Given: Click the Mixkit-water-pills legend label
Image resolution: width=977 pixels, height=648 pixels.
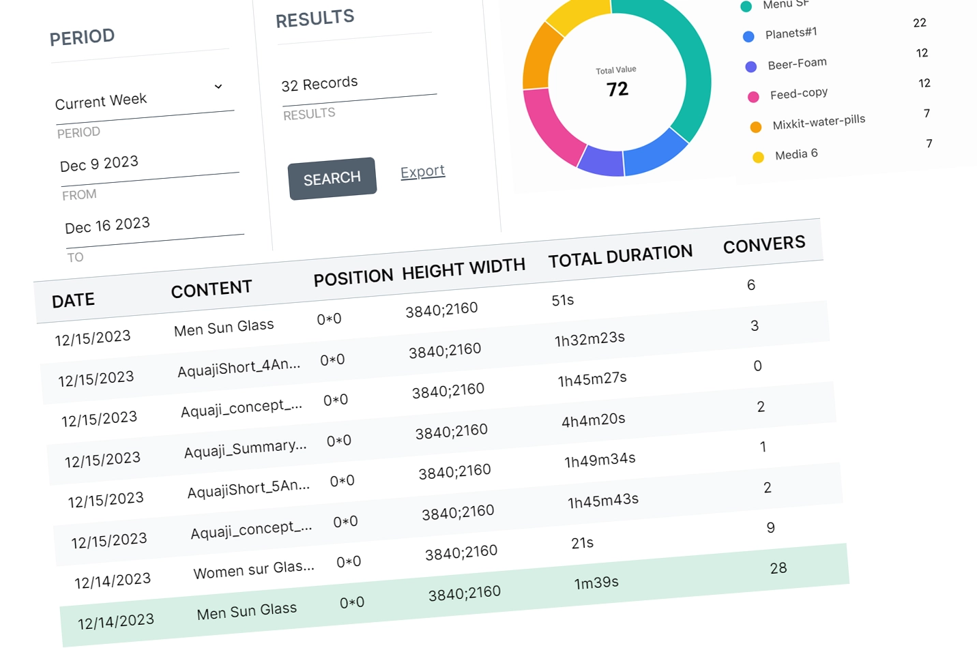Looking at the screenshot, I should pyautogui.click(x=819, y=122).
